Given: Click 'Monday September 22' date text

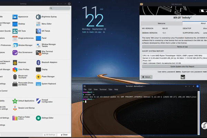Looking at the screenshot, I should coord(94,29).
